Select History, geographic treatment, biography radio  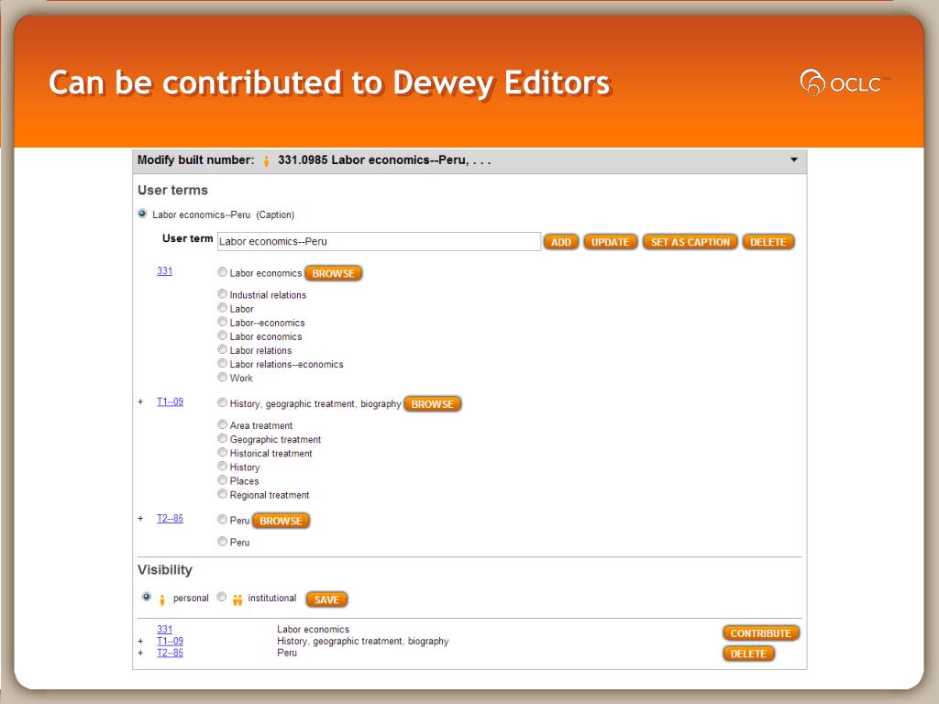pyautogui.click(x=222, y=403)
